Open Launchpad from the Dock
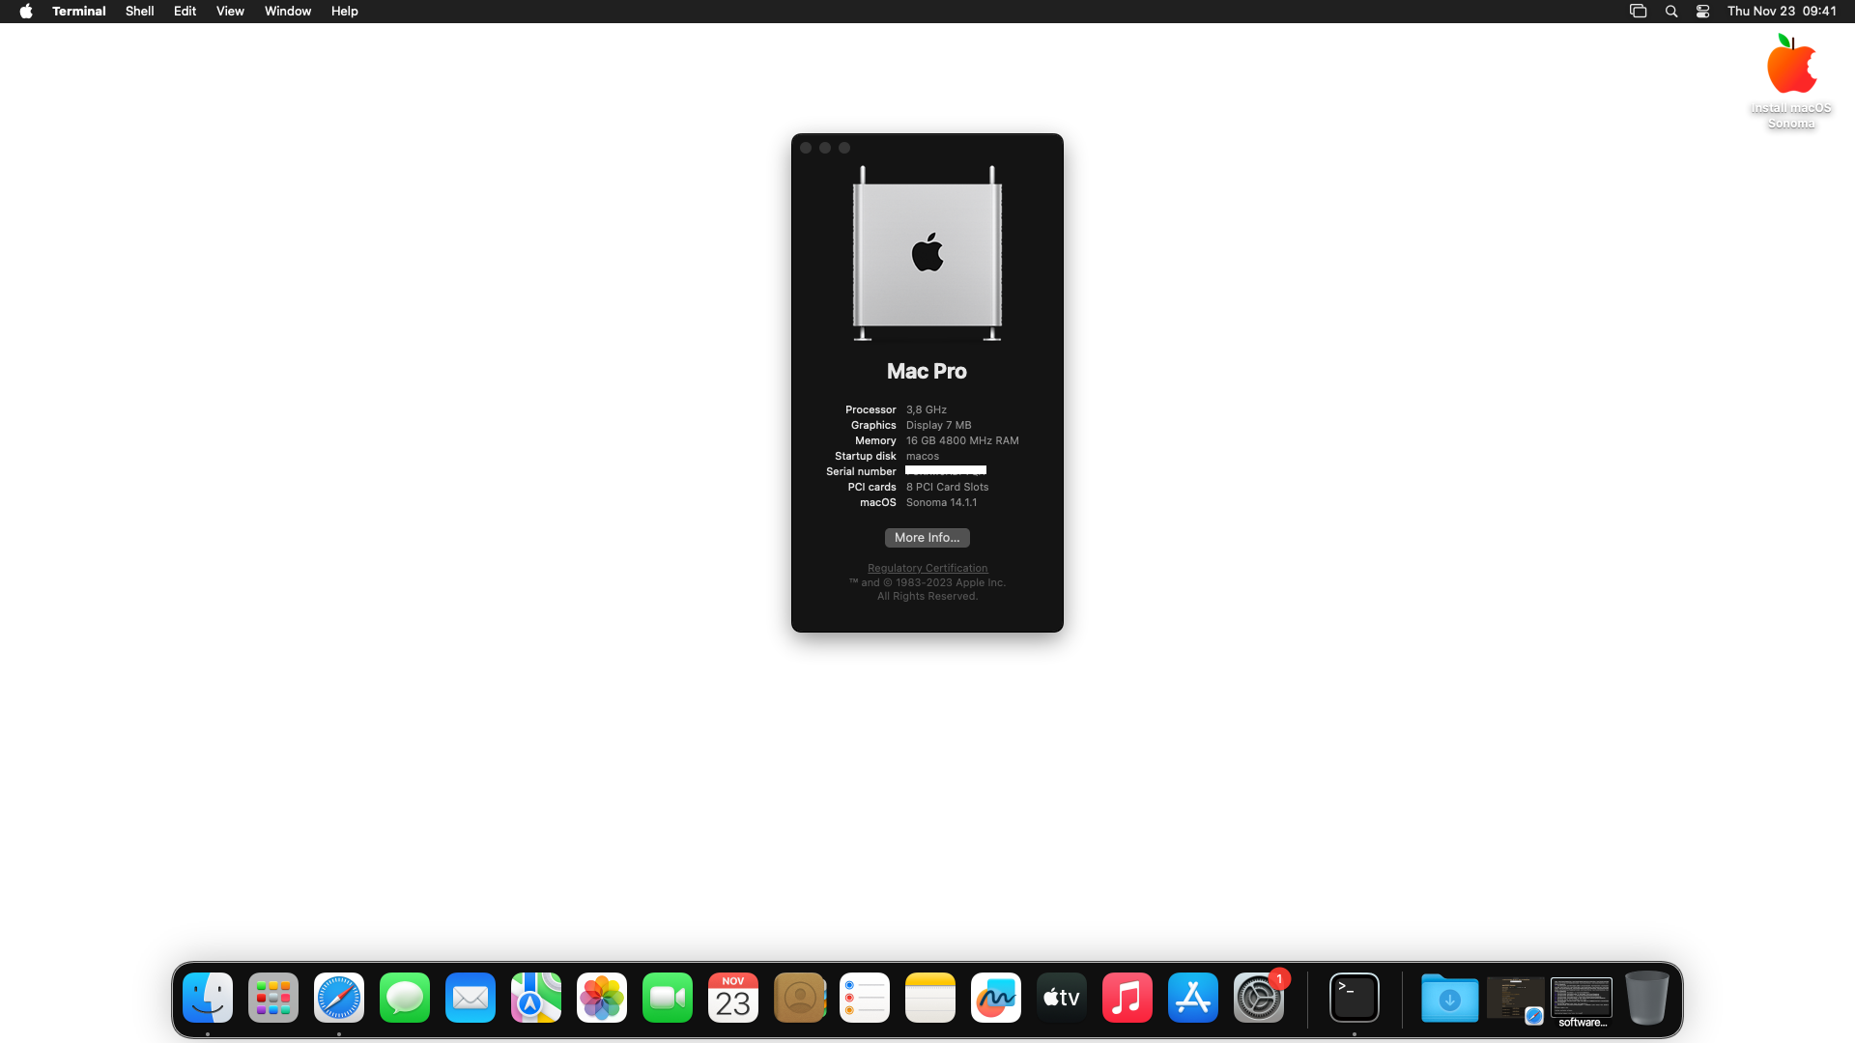The width and height of the screenshot is (1855, 1043). click(x=272, y=998)
